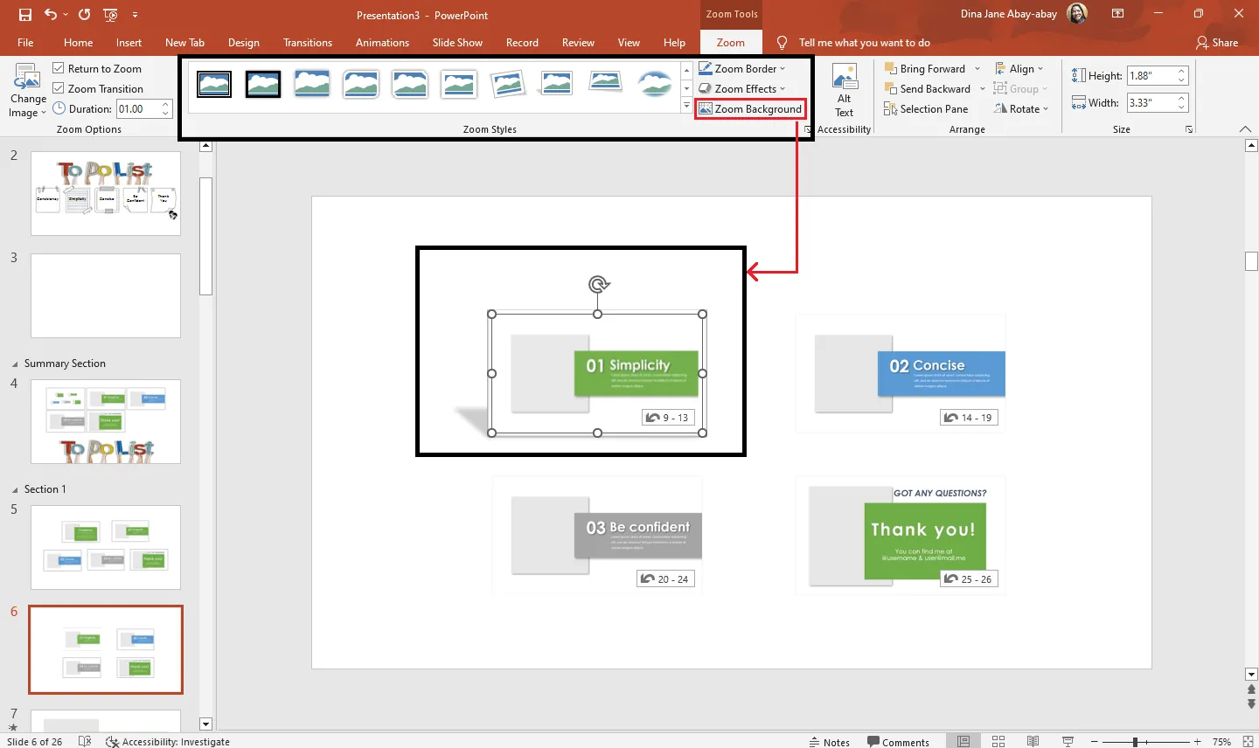This screenshot has height=748, width=1259.
Task: Uncheck the Return to Zoom checkbox
Action: click(x=59, y=68)
